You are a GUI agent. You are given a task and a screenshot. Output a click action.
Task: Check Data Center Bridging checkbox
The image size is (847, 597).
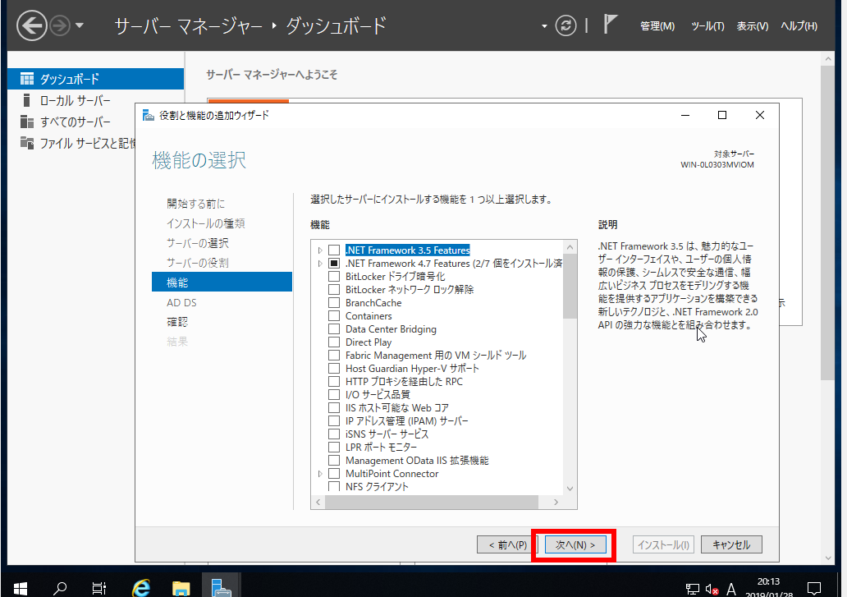click(x=334, y=329)
